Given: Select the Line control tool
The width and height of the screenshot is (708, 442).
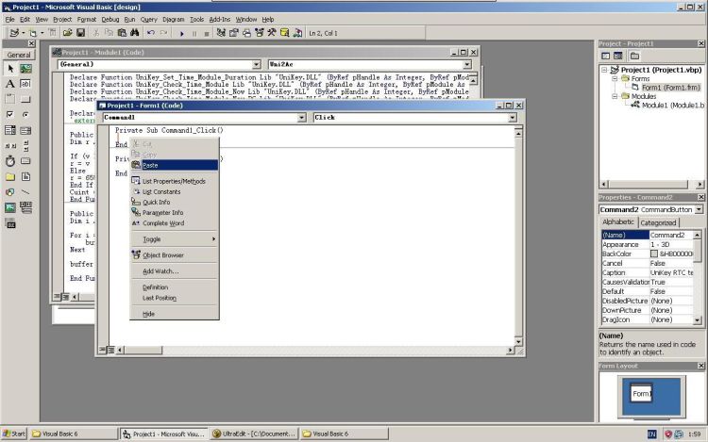Looking at the screenshot, I should (25, 192).
